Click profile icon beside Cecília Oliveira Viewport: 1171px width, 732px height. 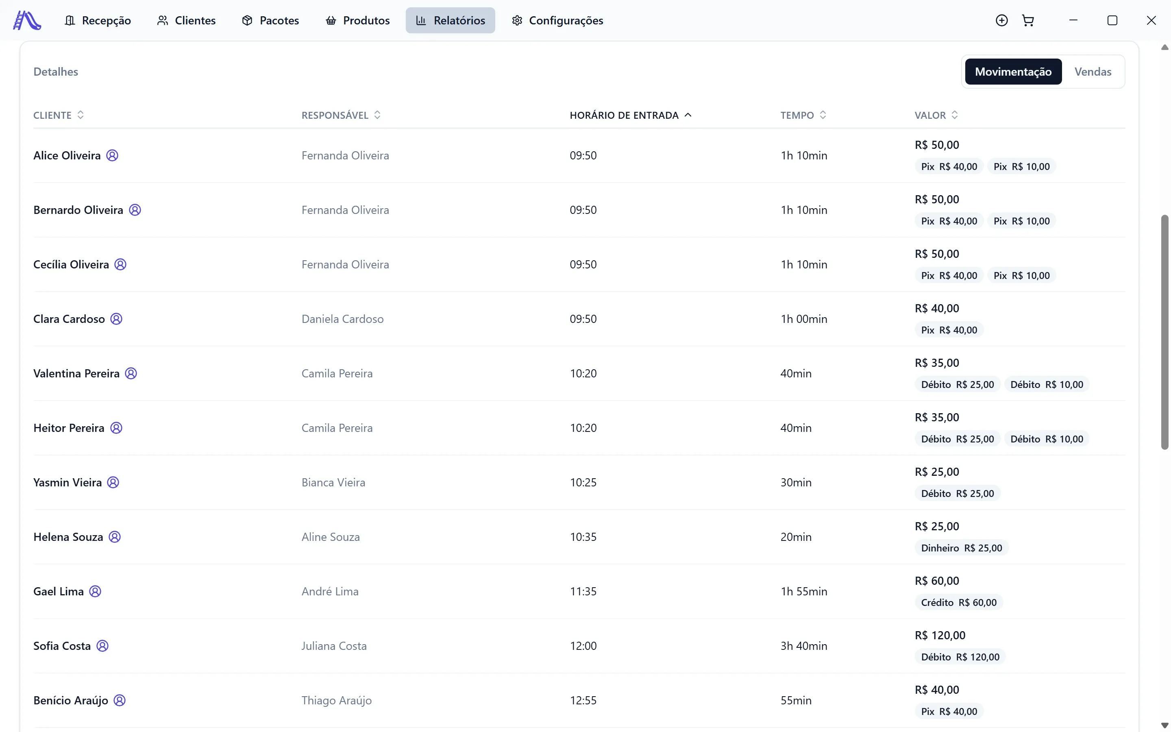[x=120, y=264]
